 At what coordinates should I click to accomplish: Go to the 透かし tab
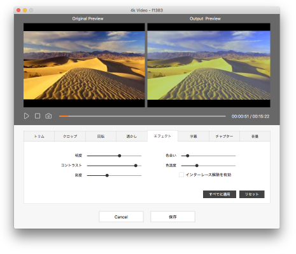(x=132, y=137)
